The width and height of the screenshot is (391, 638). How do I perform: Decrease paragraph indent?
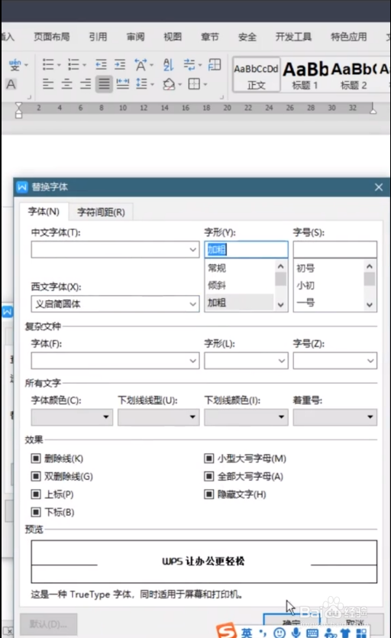pyautogui.click(x=101, y=64)
